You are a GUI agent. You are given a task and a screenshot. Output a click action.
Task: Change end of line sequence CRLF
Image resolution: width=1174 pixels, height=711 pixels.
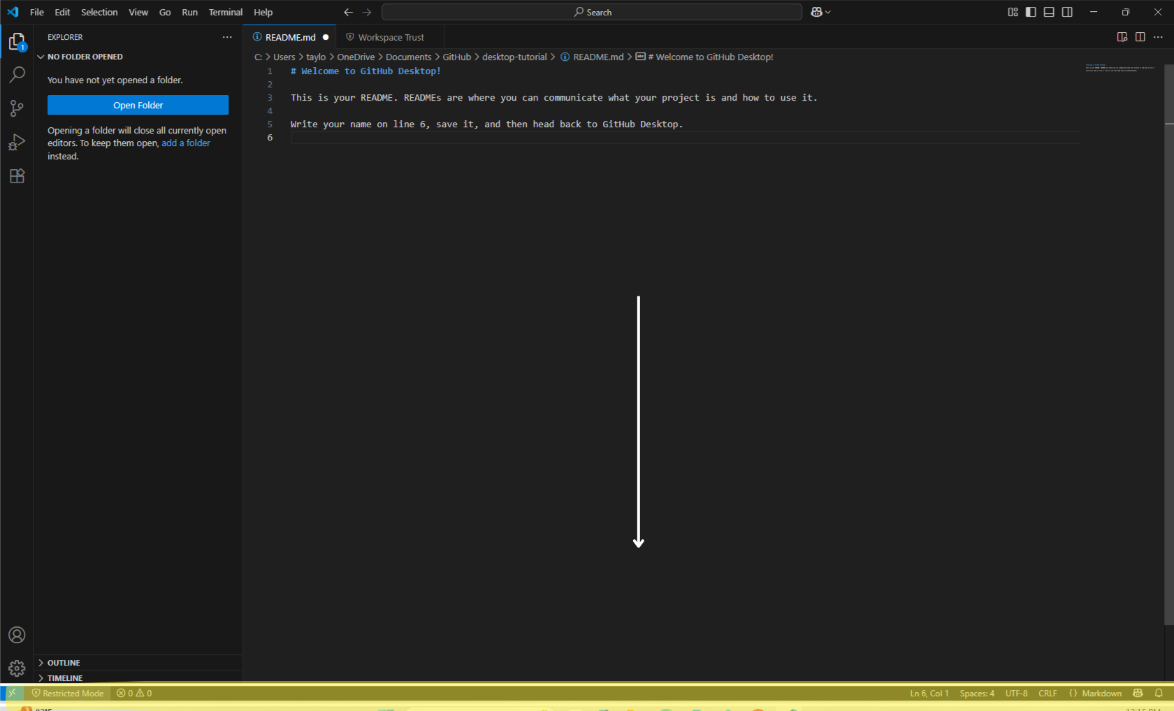pos(1048,693)
